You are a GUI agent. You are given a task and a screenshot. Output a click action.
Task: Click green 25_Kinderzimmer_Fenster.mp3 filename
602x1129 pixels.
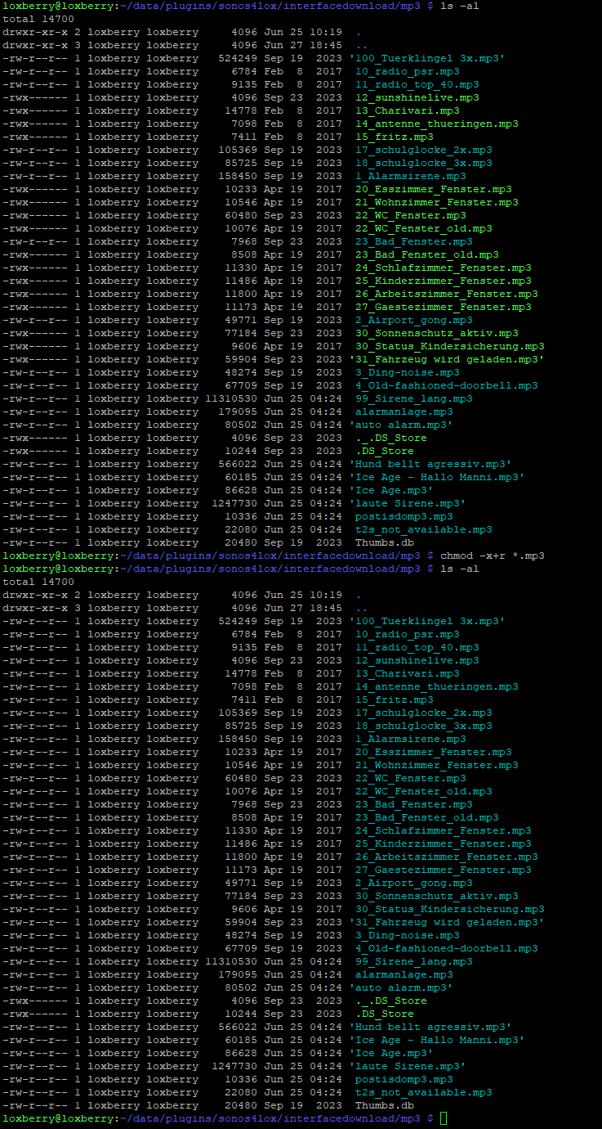pyautogui.click(x=444, y=281)
